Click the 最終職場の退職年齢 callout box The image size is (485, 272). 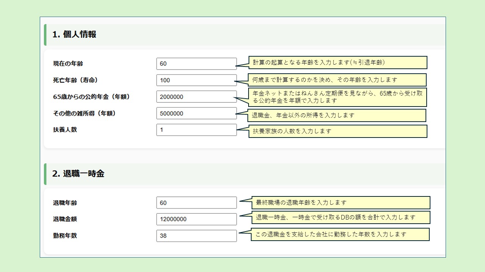point(341,202)
